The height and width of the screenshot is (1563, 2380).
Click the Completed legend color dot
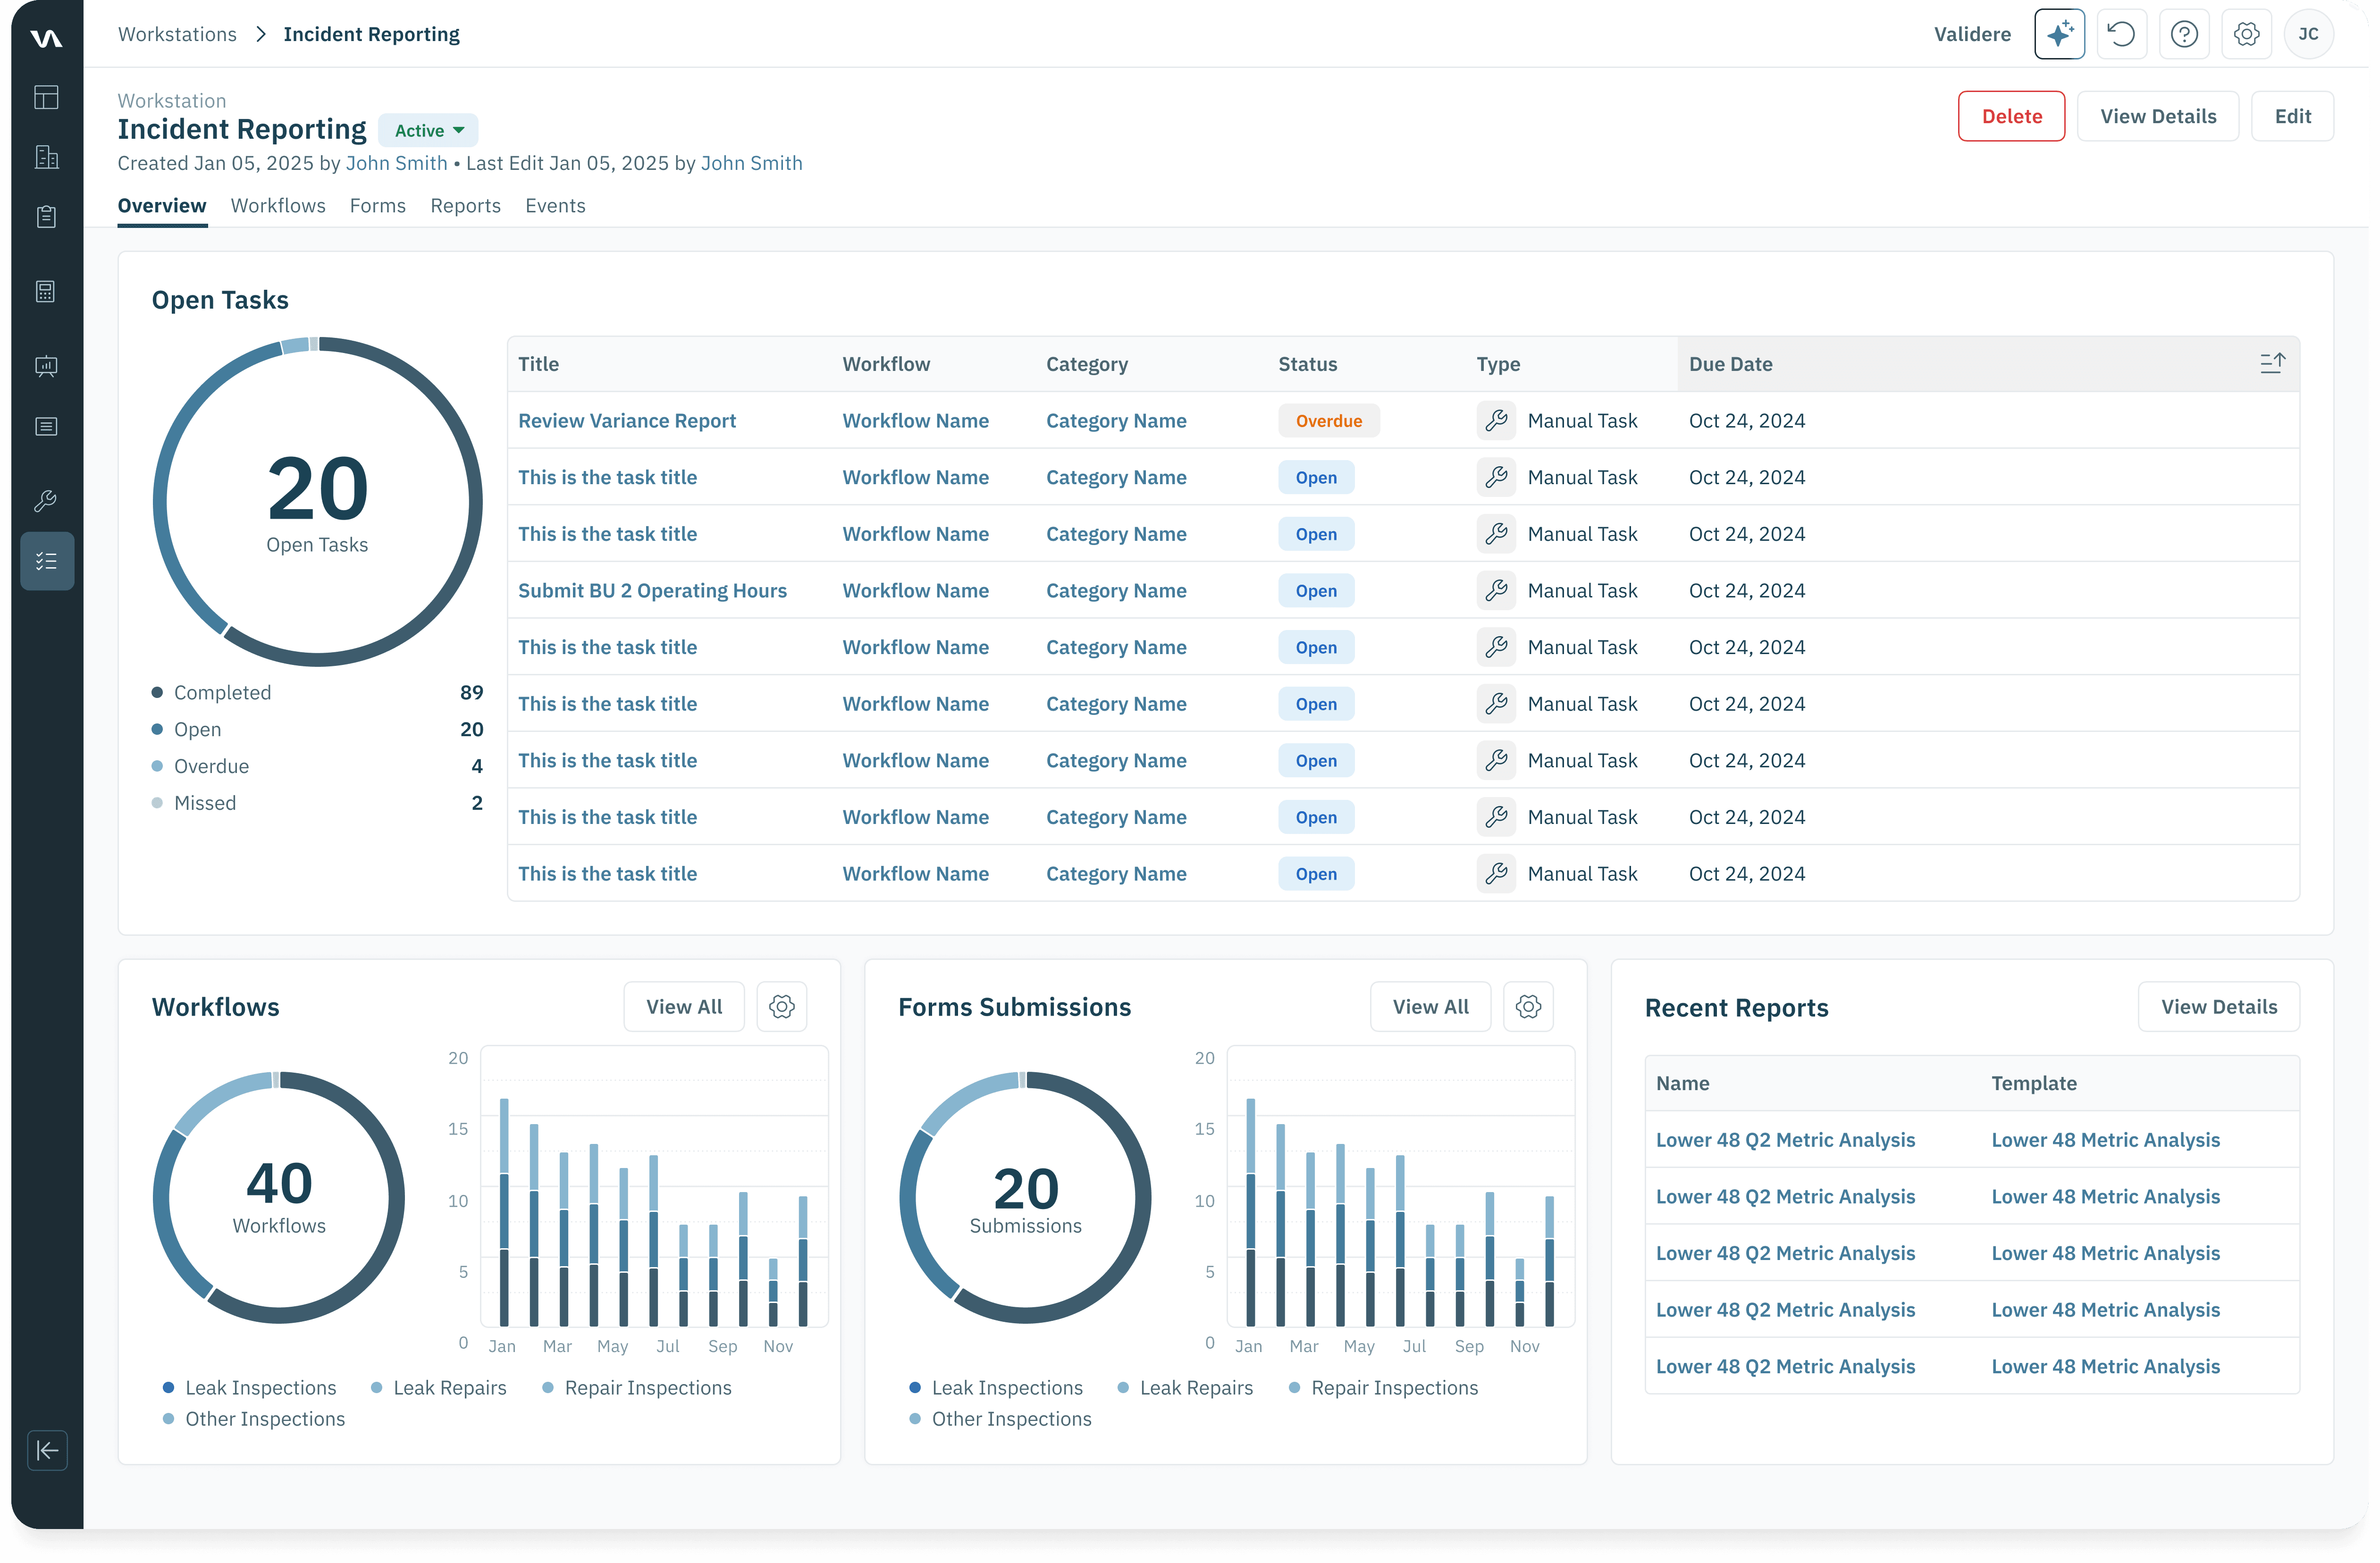pyautogui.click(x=157, y=692)
